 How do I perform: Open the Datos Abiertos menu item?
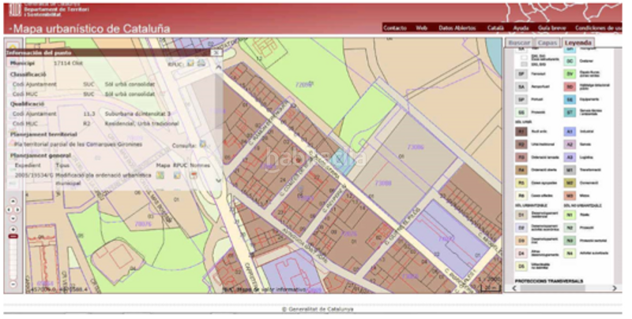point(457,28)
